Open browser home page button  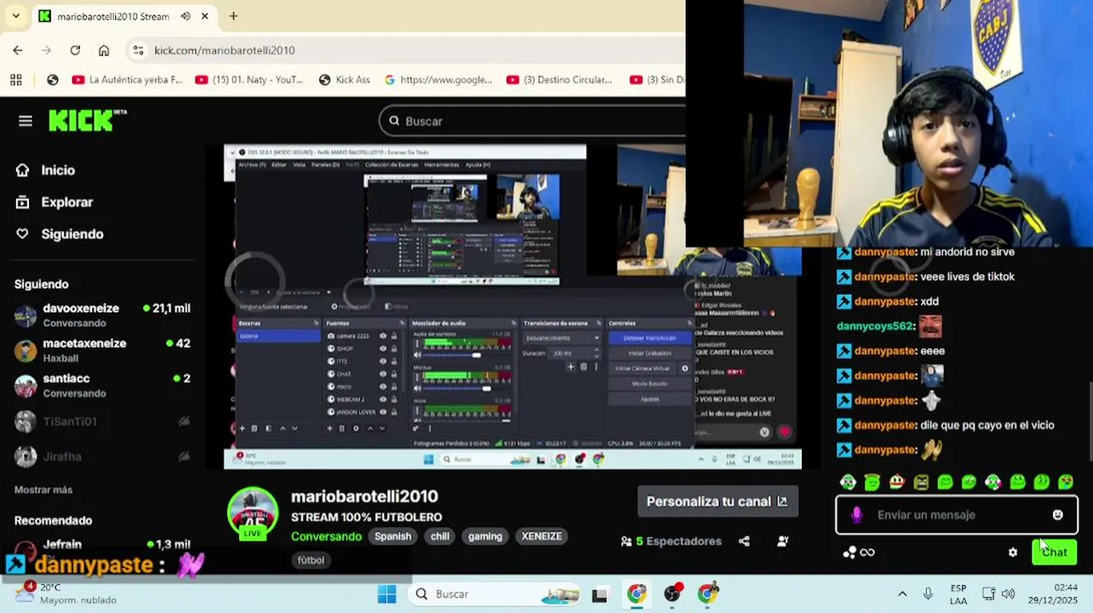(104, 50)
